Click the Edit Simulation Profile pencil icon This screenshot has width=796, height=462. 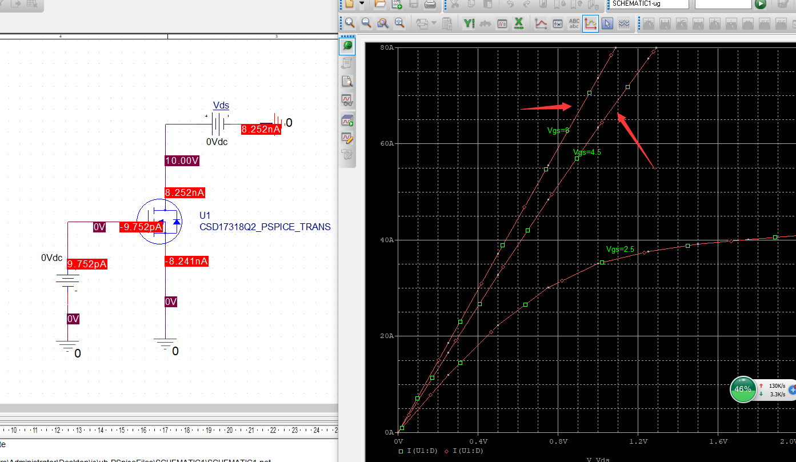(347, 137)
